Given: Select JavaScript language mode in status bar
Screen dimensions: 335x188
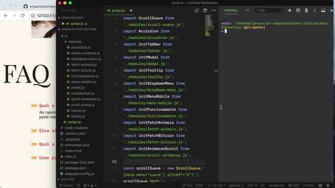Looking at the screenshot, I should click(276, 185).
